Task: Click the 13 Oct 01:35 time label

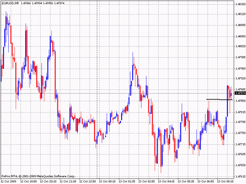Action: coord(127,181)
